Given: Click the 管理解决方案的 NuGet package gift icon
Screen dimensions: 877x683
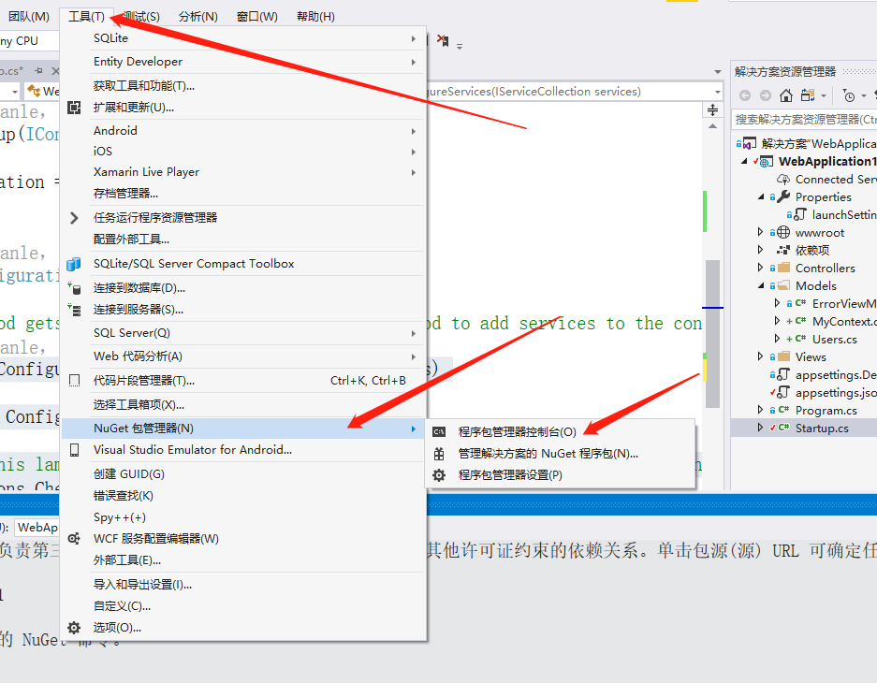Looking at the screenshot, I should (439, 453).
